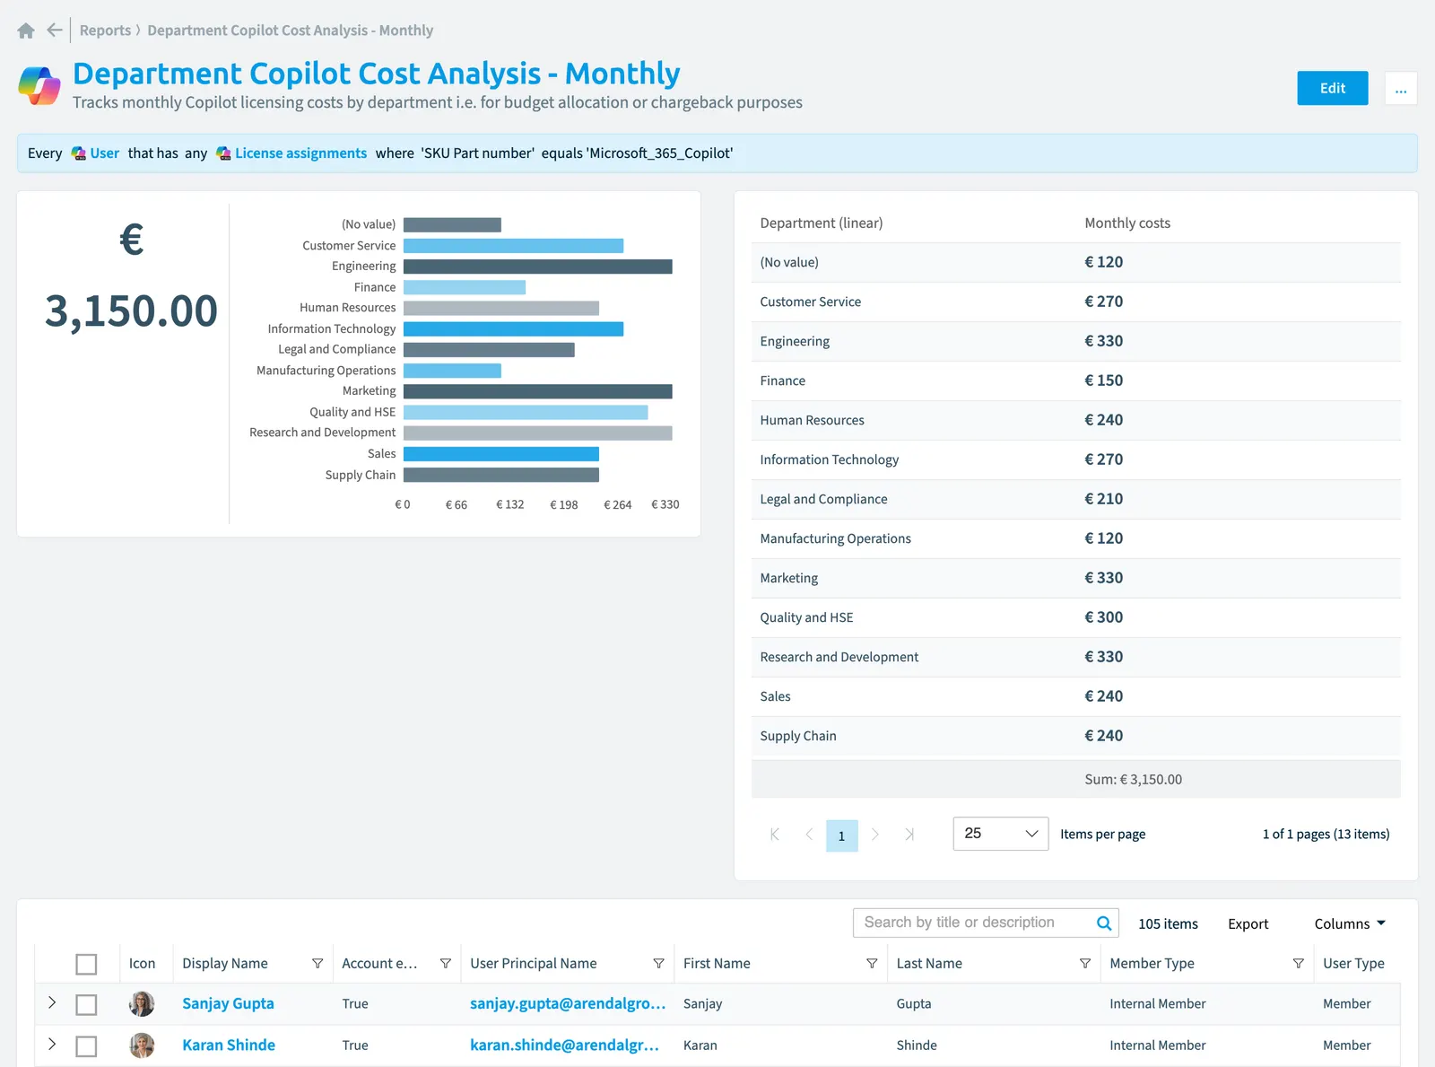Image resolution: width=1435 pixels, height=1067 pixels.
Task: Open the Columns dropdown
Action: (x=1350, y=923)
